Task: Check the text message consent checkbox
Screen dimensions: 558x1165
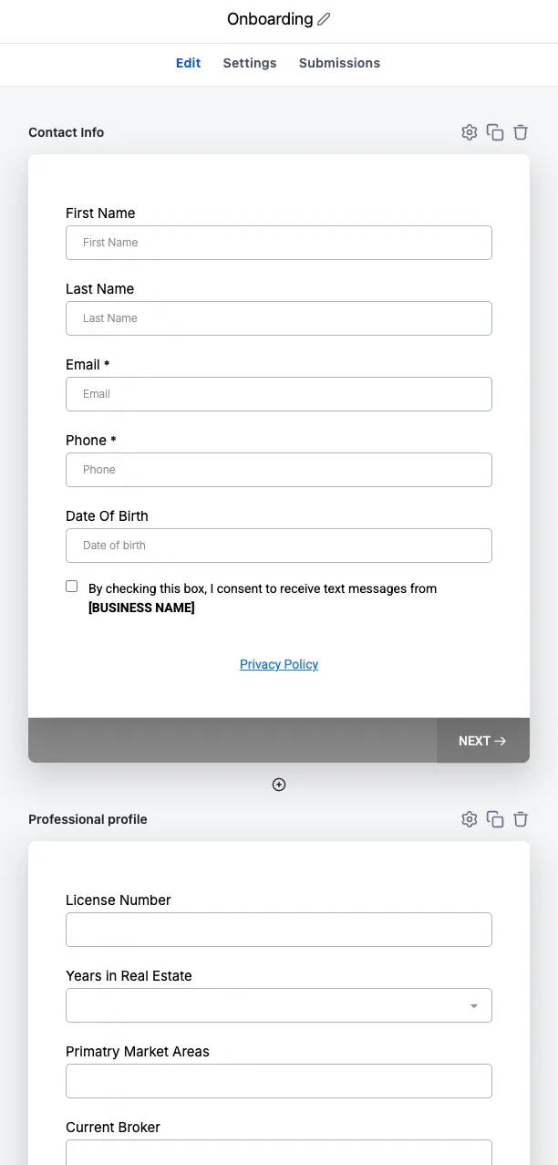Action: pyautogui.click(x=72, y=587)
